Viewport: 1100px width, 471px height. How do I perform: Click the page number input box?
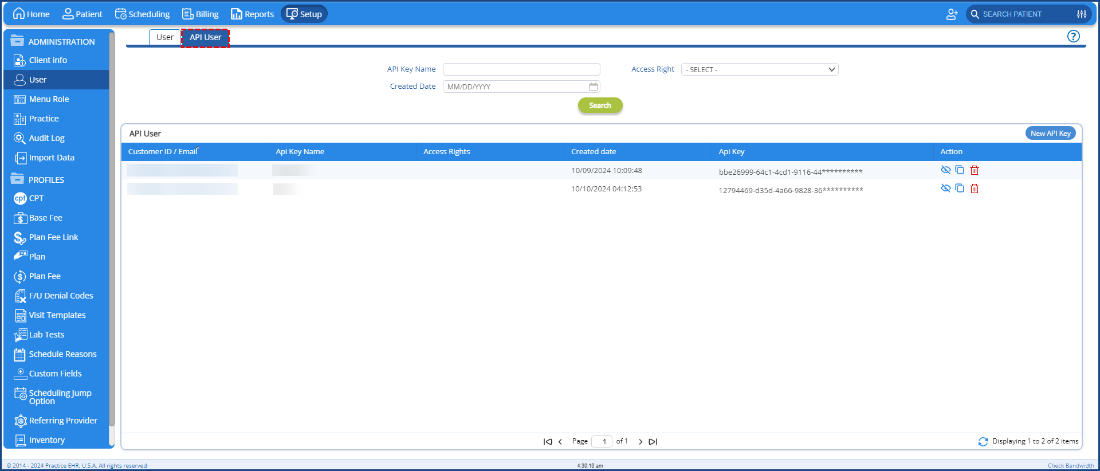(602, 442)
